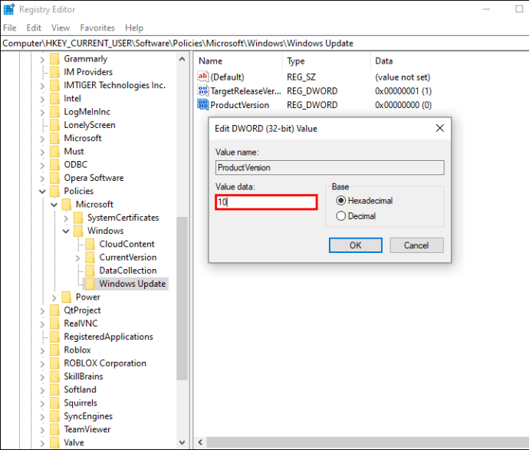Click the Value data input box
Viewport: 529px width, 450px height.
click(x=266, y=202)
